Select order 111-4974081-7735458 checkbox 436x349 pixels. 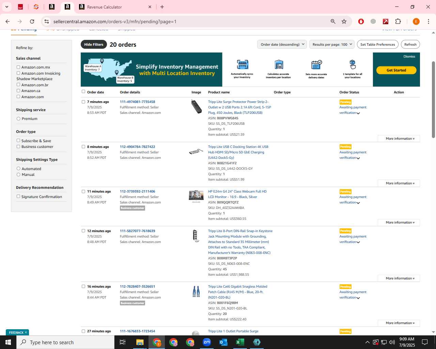[x=83, y=102]
